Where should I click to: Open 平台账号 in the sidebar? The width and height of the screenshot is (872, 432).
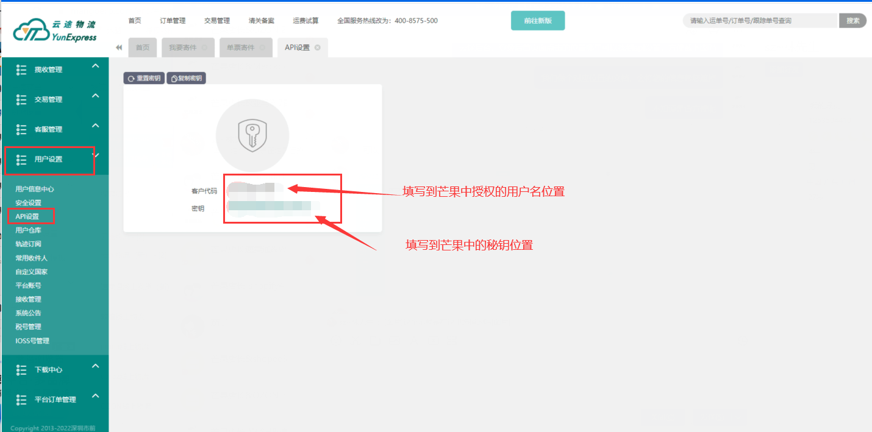(x=29, y=286)
